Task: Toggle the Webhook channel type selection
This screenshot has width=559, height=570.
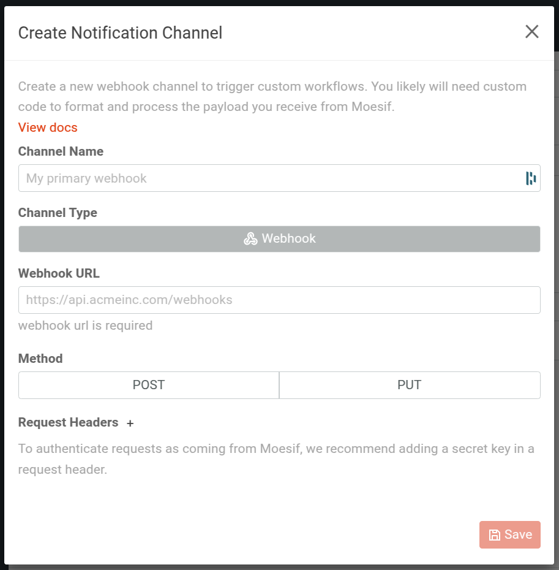Action: tap(279, 238)
